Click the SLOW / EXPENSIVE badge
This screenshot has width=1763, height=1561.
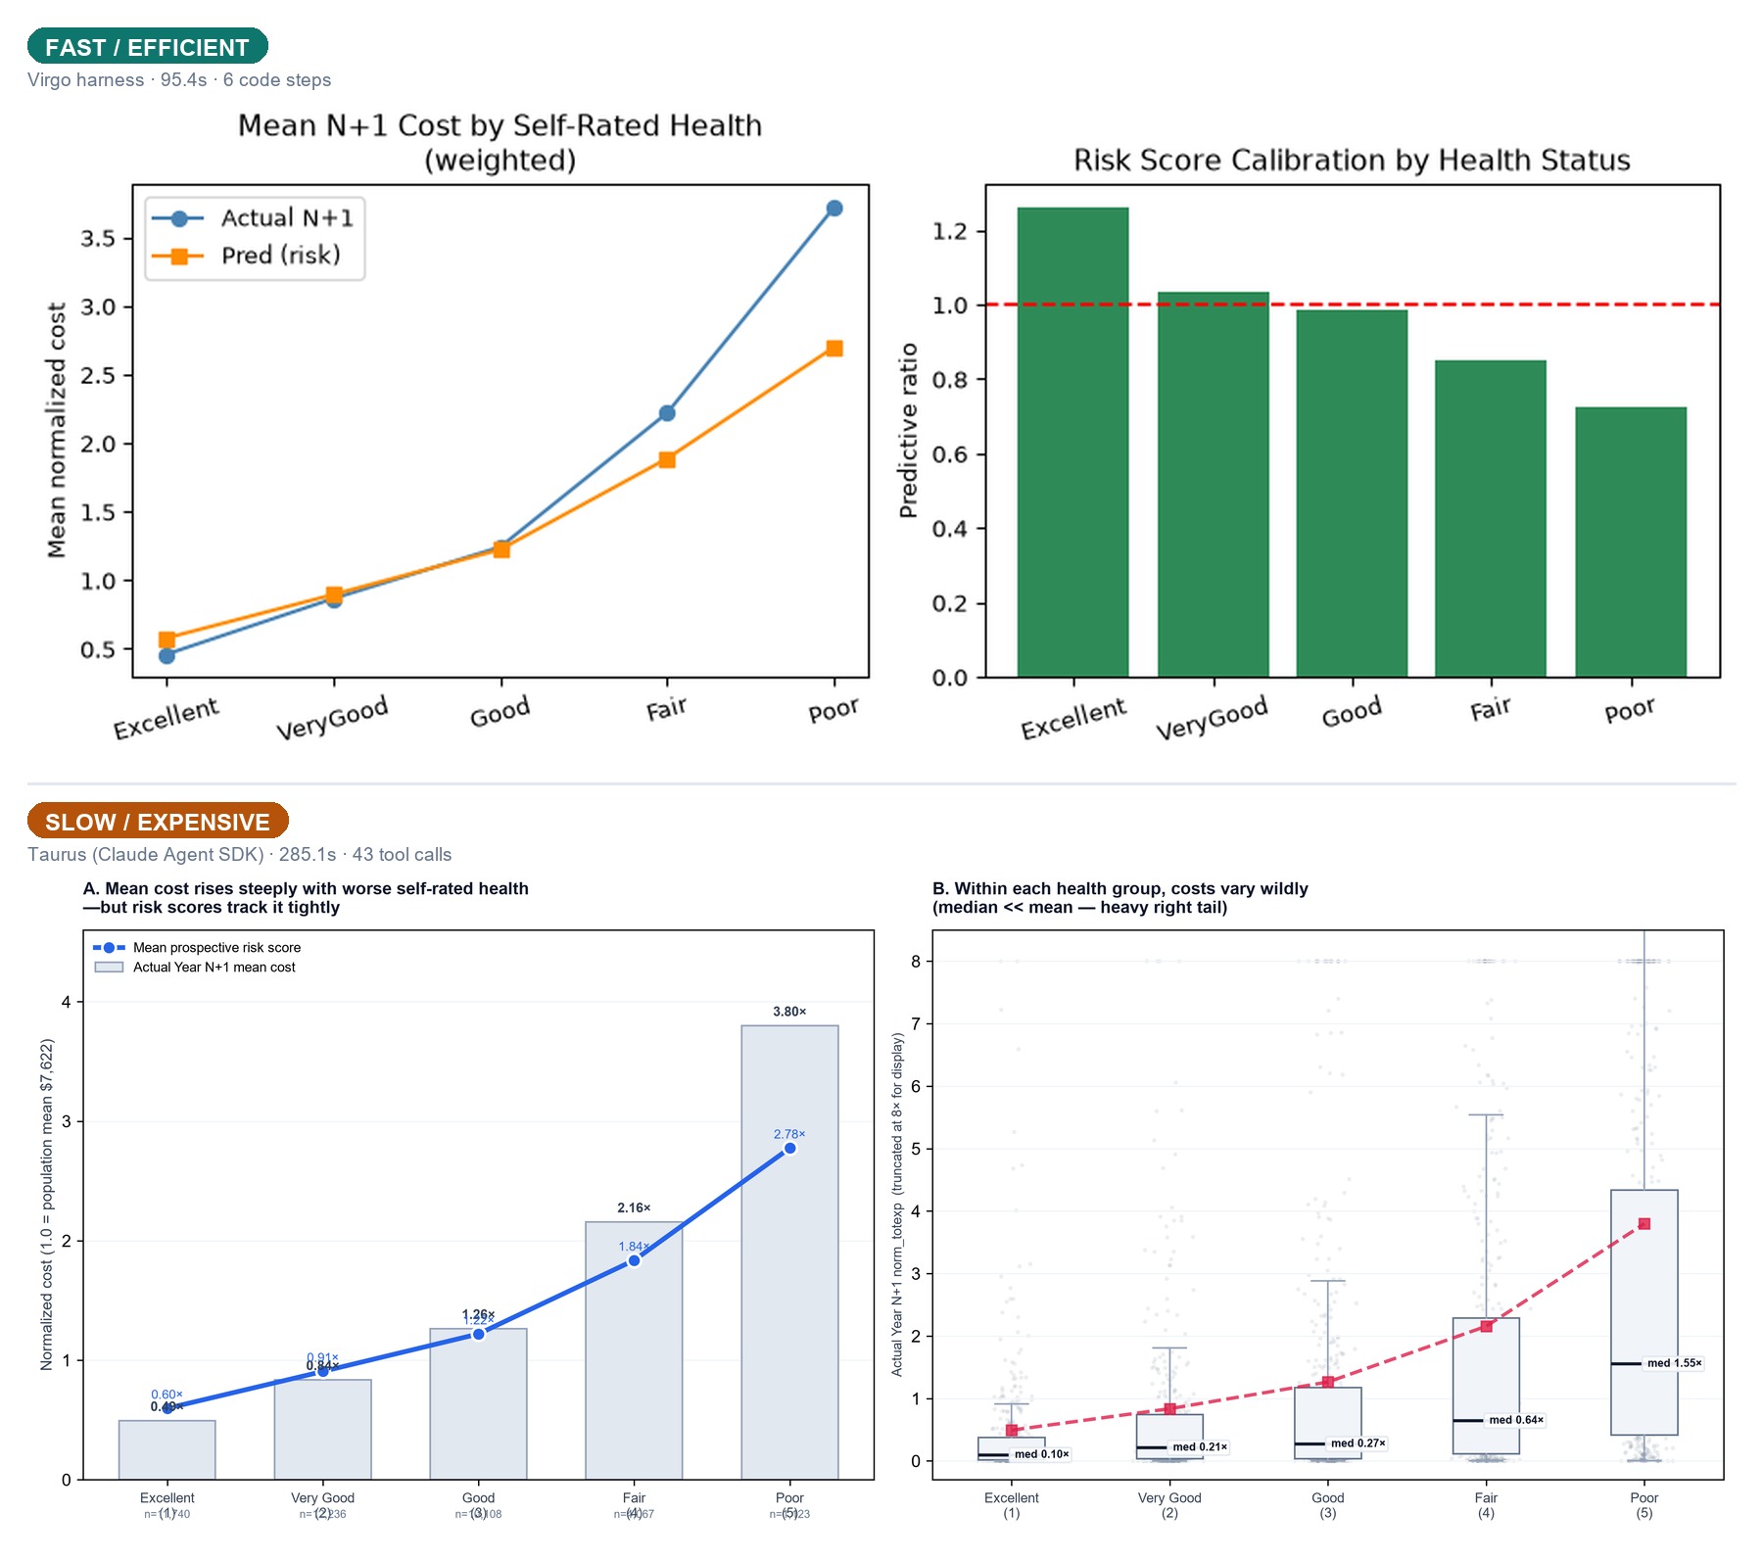158,822
